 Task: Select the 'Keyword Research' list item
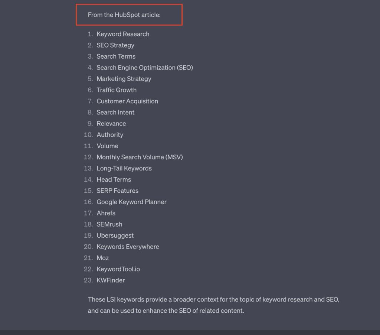(x=123, y=34)
